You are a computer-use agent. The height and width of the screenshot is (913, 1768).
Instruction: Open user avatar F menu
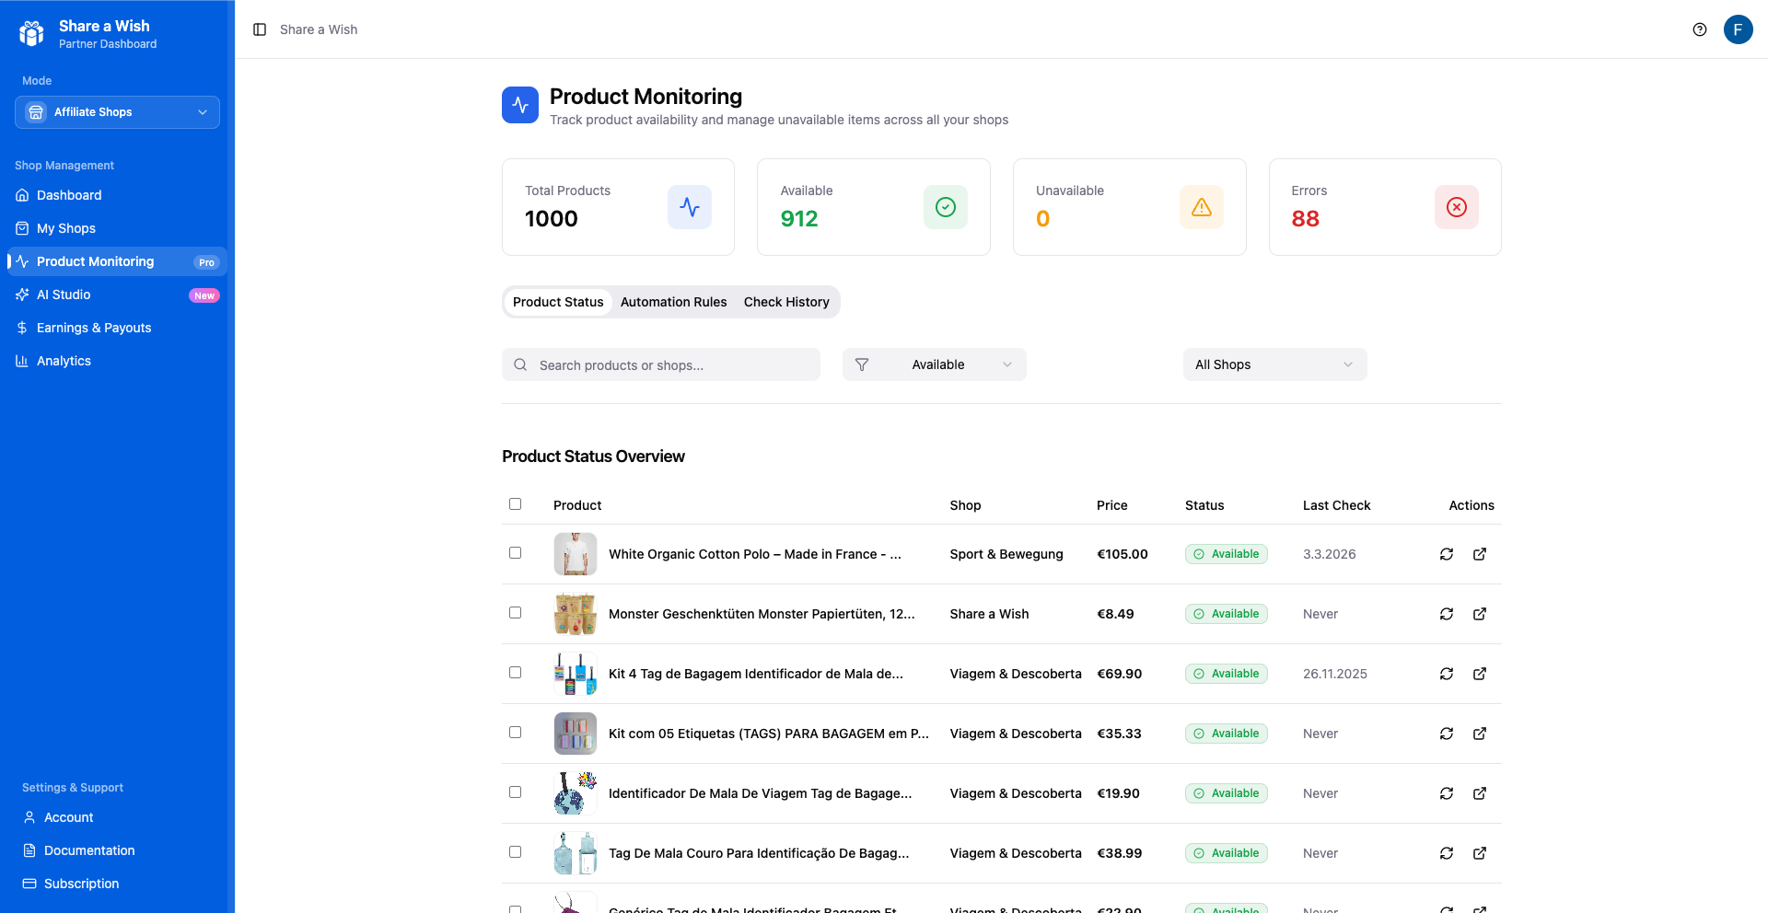point(1738,29)
